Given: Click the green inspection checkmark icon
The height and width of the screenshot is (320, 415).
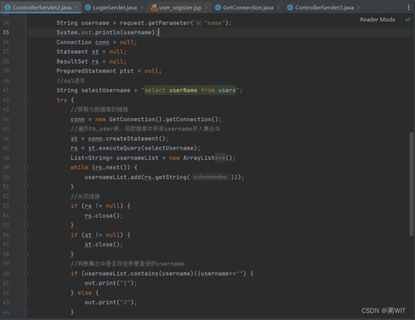Looking at the screenshot, I should [408, 20].
